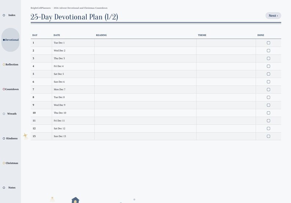291x203 pixels.
Task: Click the Reading cell for Tue Dec 1
Action: (x=145, y=43)
